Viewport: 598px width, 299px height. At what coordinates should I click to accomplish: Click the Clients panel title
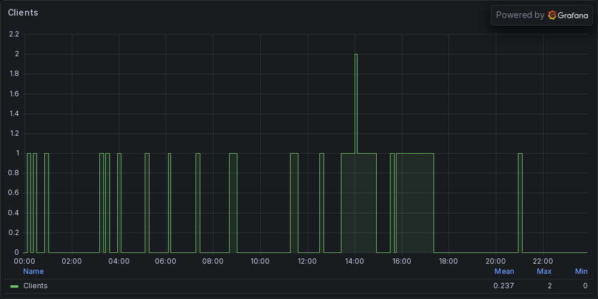pos(23,13)
